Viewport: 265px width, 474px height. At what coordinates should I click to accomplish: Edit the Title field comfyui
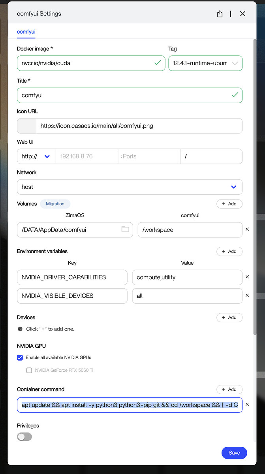tap(130, 95)
